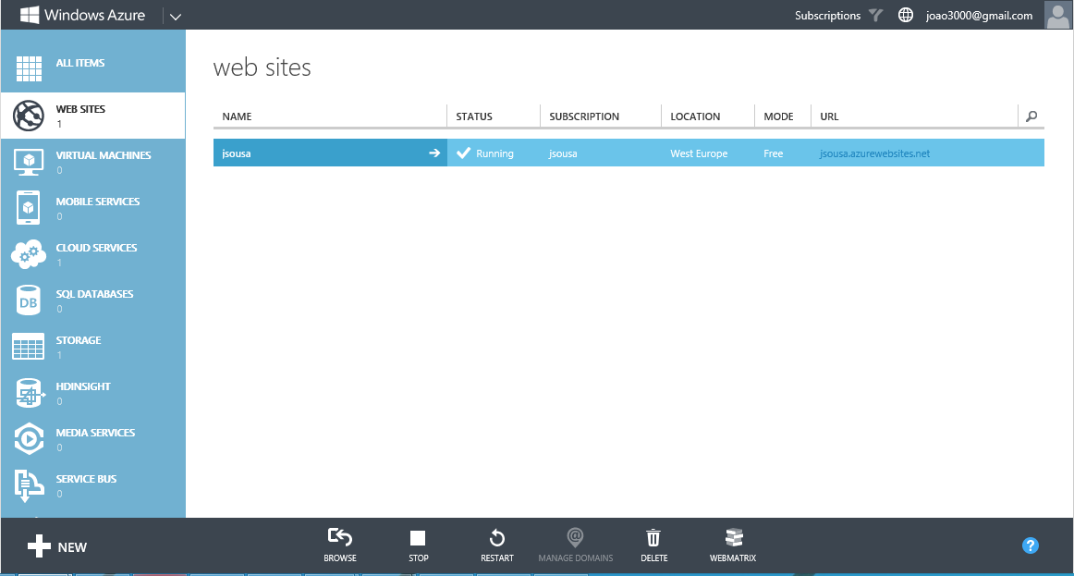Open the jsousa site arrow
Screen dimensions: 1074x576
coord(434,153)
